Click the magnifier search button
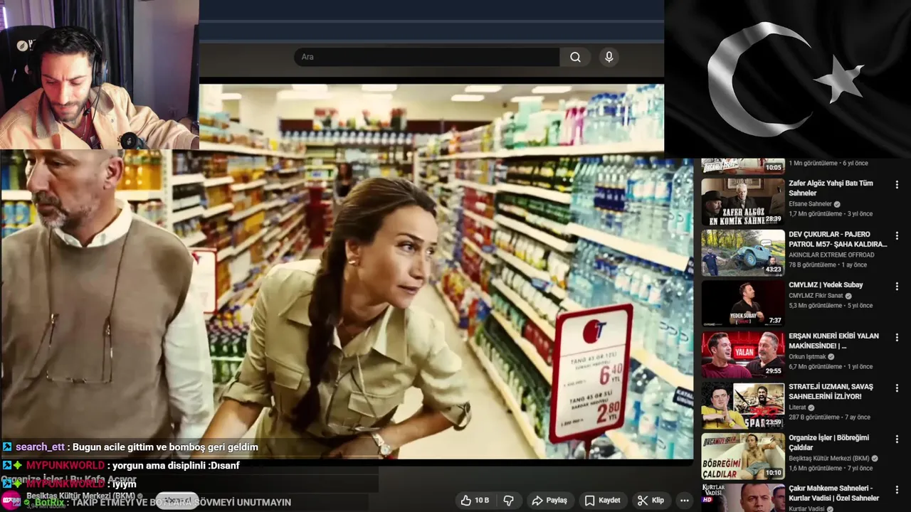 575,57
